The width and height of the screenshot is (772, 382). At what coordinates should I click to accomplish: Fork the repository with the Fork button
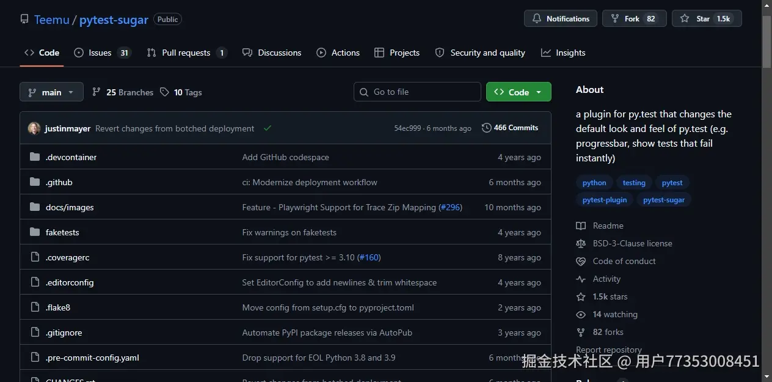pyautogui.click(x=634, y=18)
